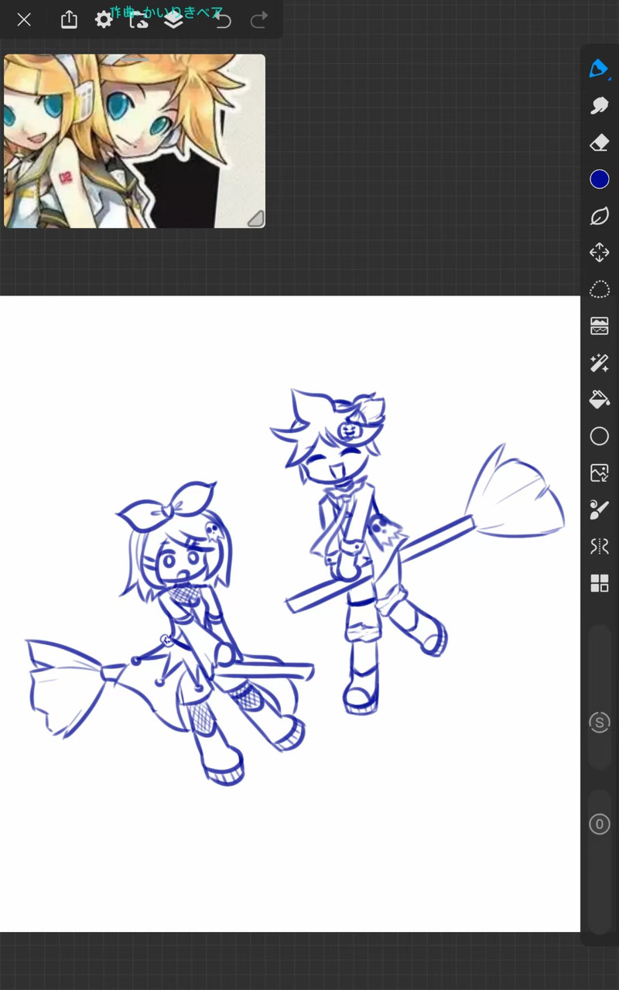Open the four-square grid panel icon
The width and height of the screenshot is (619, 990).
click(600, 583)
